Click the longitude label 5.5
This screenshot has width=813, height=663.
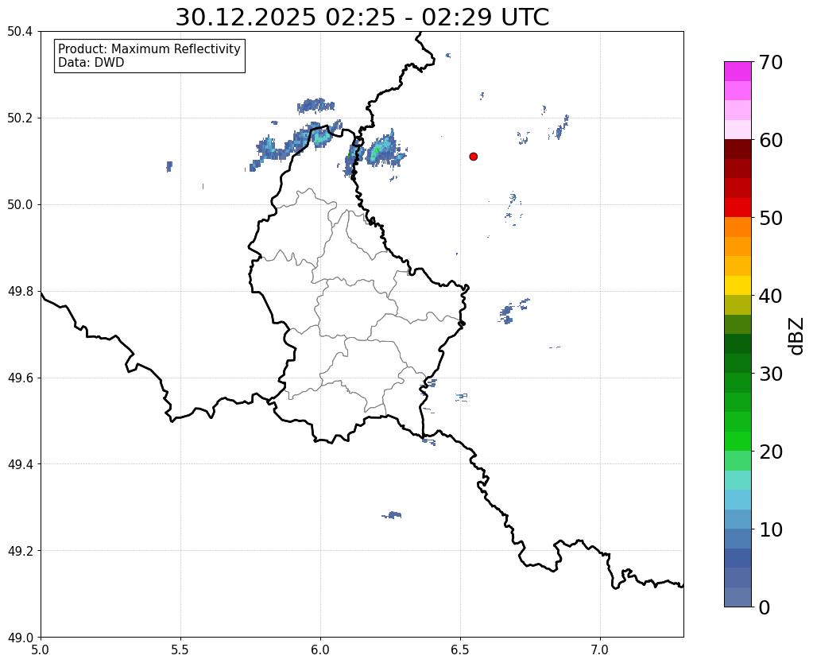click(x=180, y=649)
